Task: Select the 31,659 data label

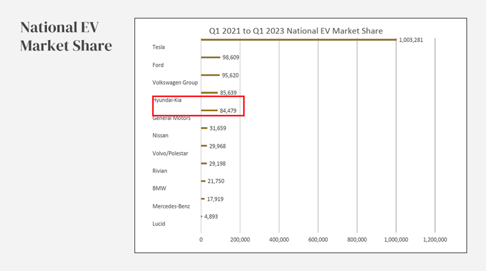Action: 217,128
